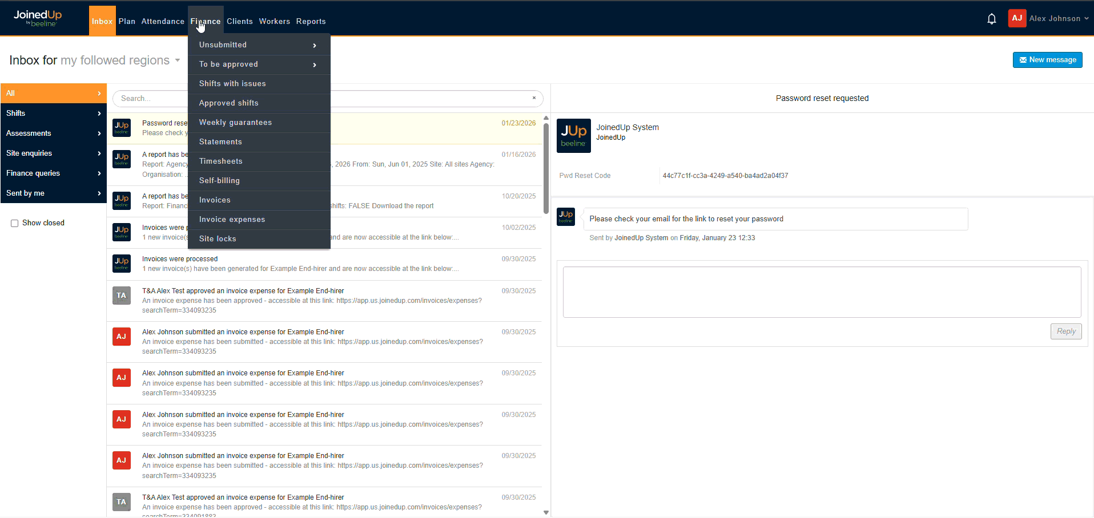Click into the reply message text box
1094x518 pixels.
pyautogui.click(x=821, y=292)
